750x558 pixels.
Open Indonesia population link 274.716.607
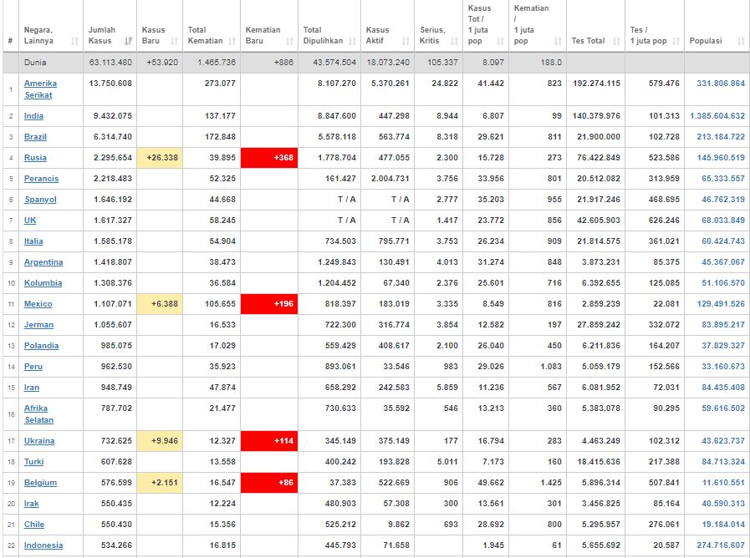click(x=721, y=545)
